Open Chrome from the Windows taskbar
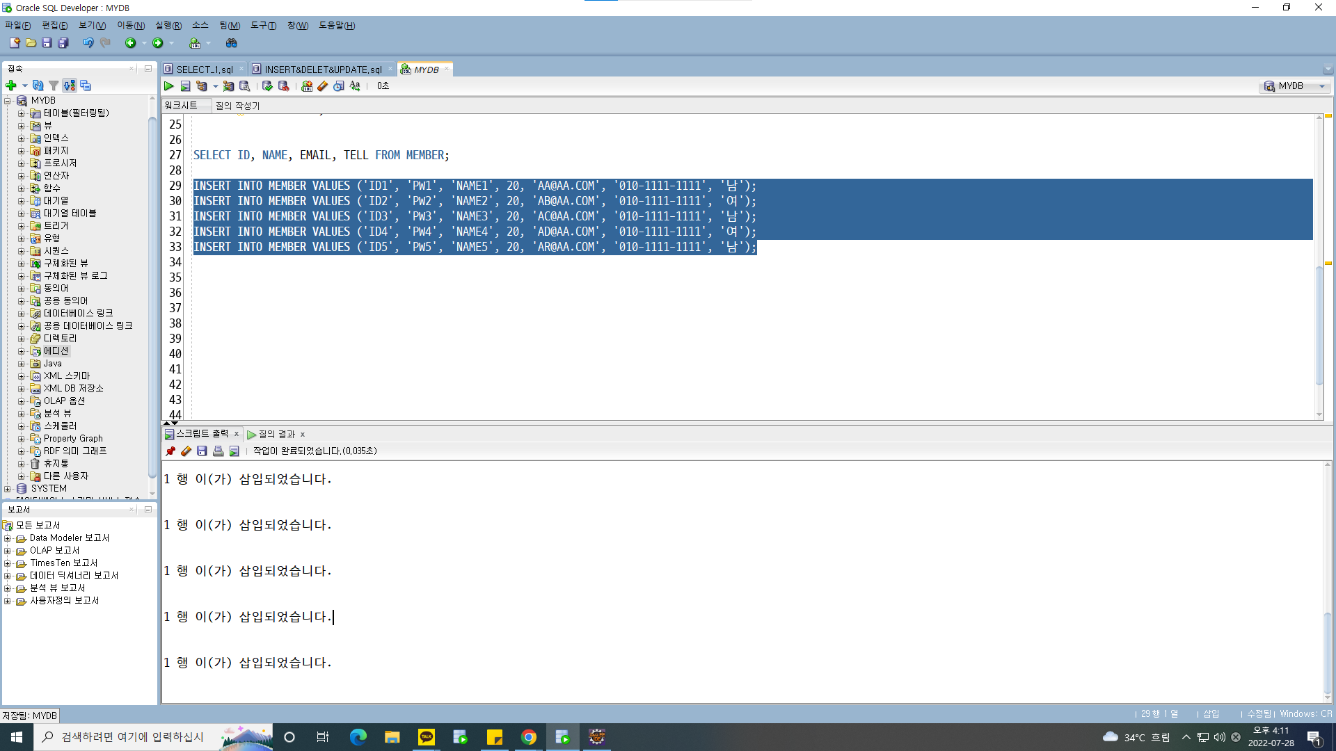 point(529,737)
